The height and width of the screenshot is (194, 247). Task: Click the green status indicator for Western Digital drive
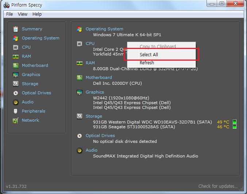coord(235,122)
